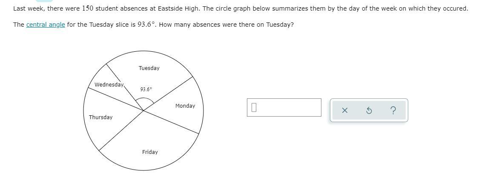Click the small cursor placeholder in the answer box
490x184 pixels.
254,107
